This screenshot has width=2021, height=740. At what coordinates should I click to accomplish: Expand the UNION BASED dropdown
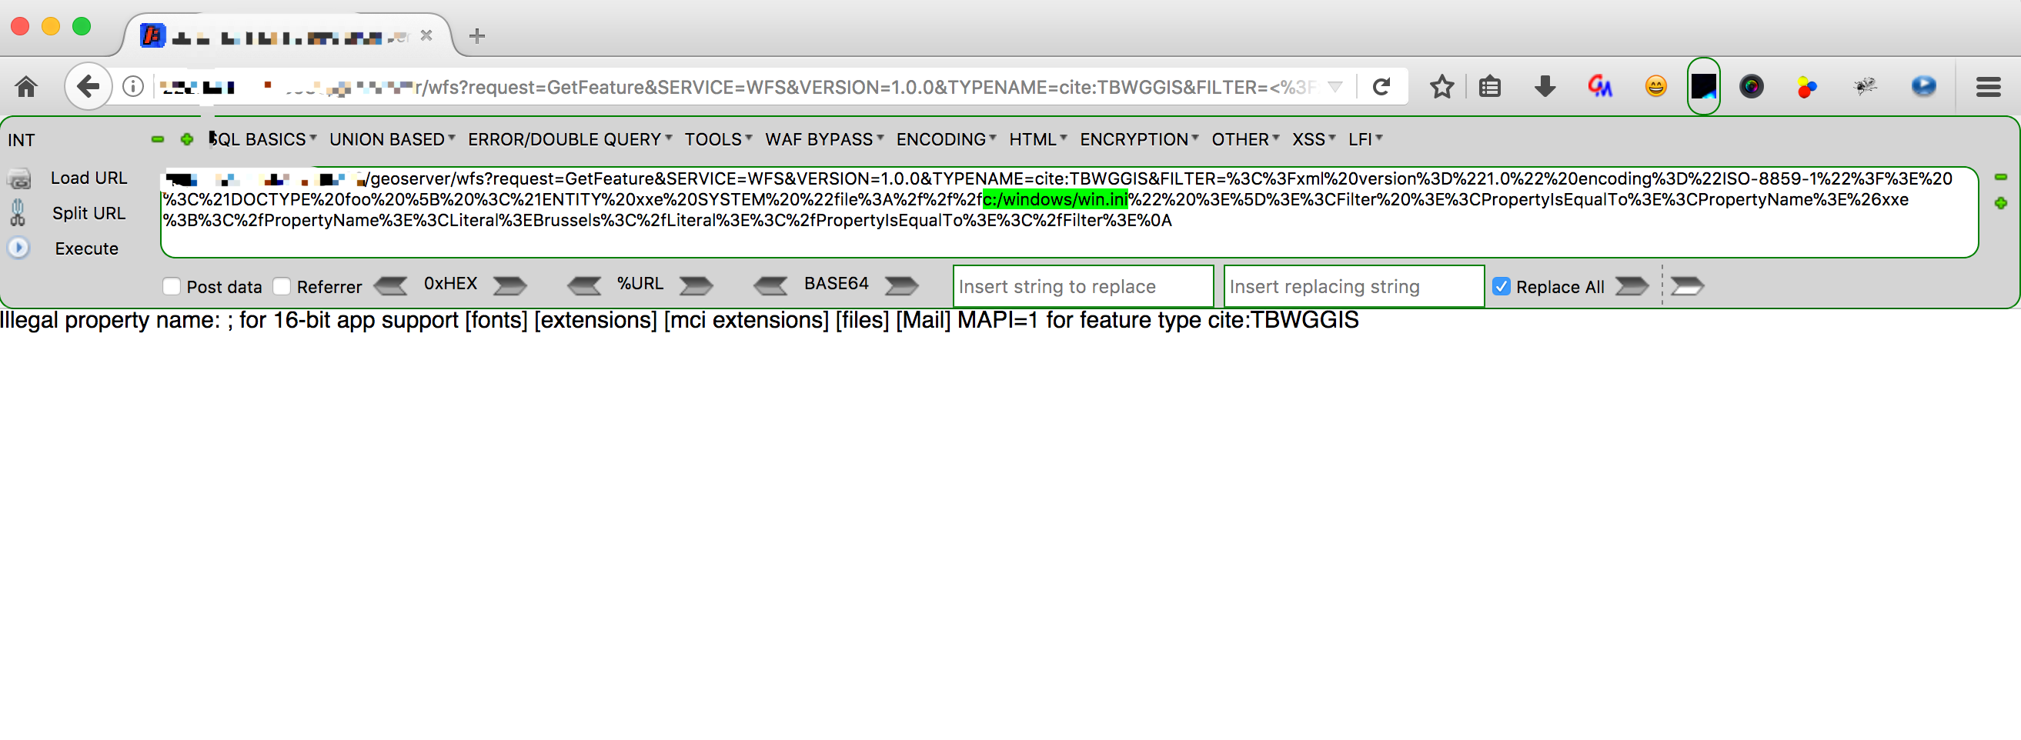392,139
